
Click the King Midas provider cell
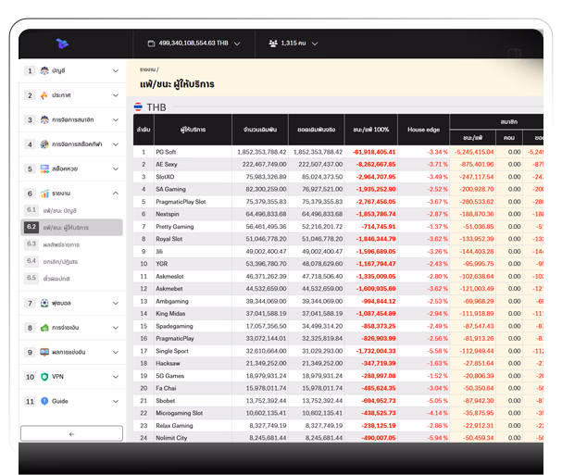pos(193,314)
